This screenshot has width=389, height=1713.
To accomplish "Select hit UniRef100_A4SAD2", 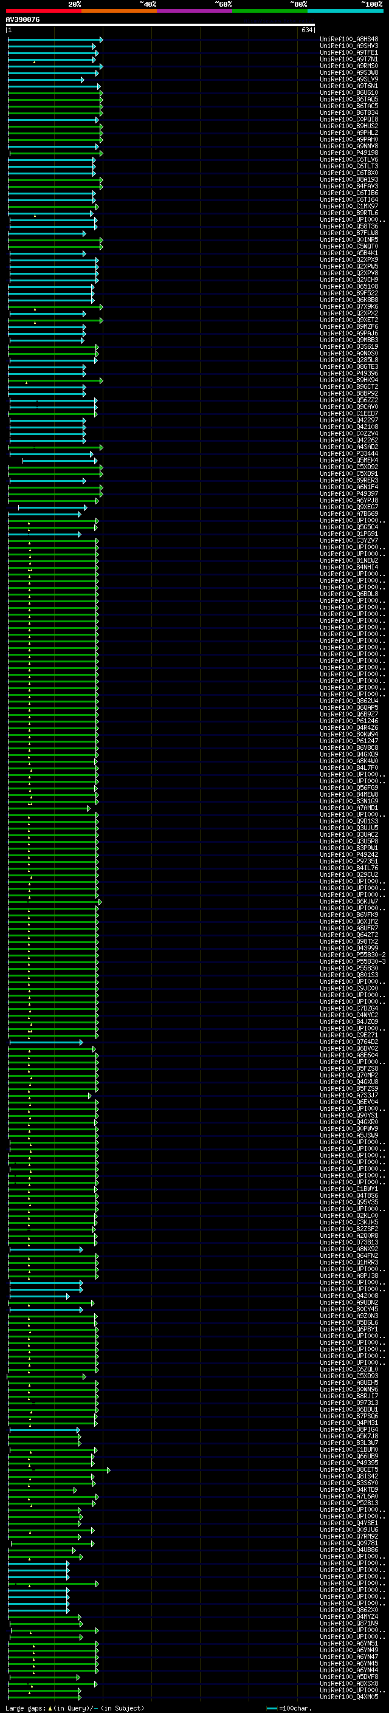I will 349,447.
